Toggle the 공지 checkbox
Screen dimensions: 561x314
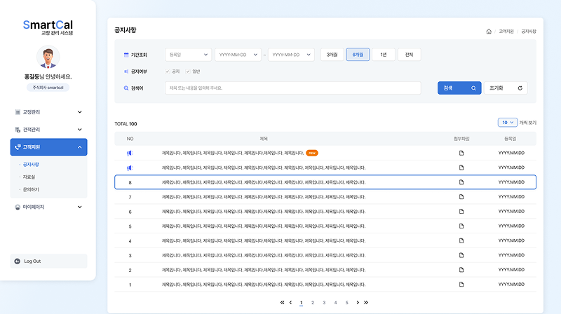coord(168,71)
